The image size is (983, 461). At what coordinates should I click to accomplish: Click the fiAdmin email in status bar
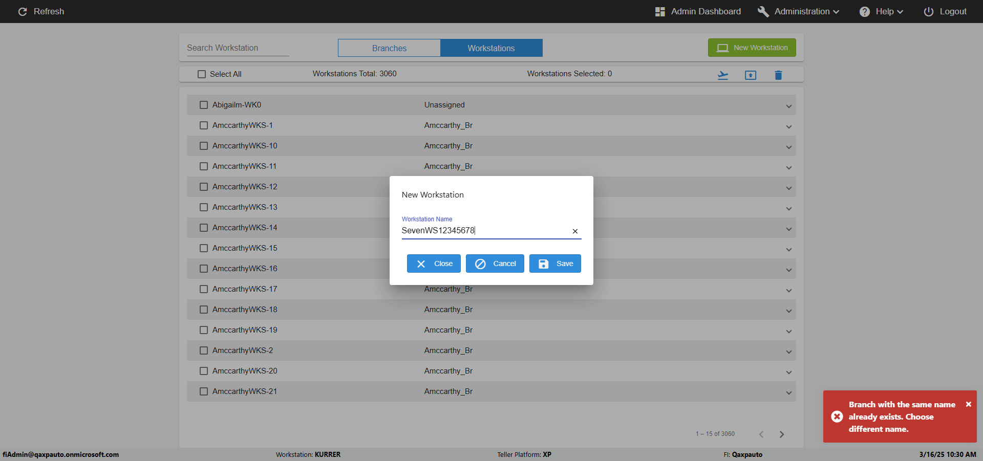point(60,454)
